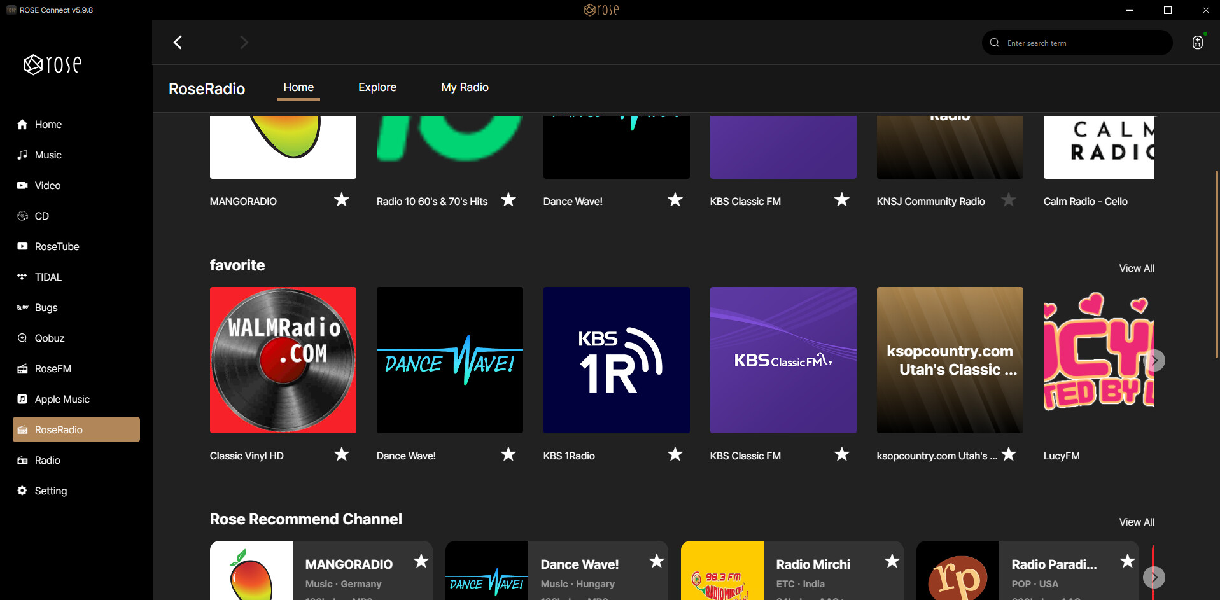Switch to the My Radio tab
Image resolution: width=1220 pixels, height=600 pixels.
pyautogui.click(x=465, y=87)
